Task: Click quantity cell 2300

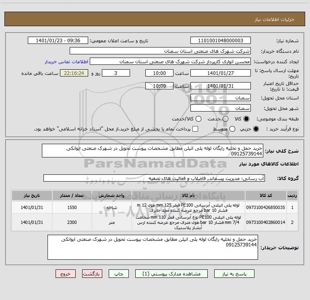Action: 72,222
